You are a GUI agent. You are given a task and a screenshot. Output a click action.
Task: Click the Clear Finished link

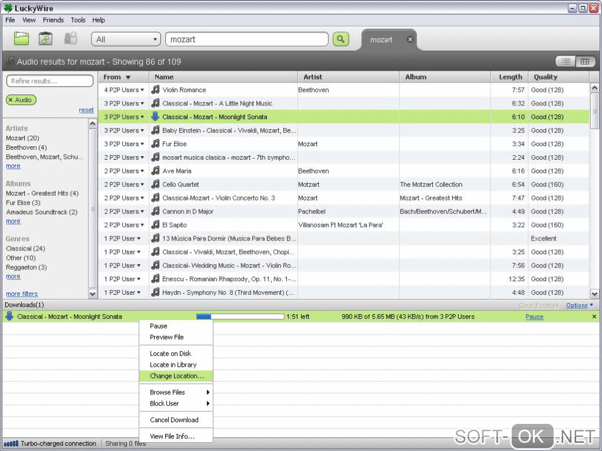coord(539,305)
